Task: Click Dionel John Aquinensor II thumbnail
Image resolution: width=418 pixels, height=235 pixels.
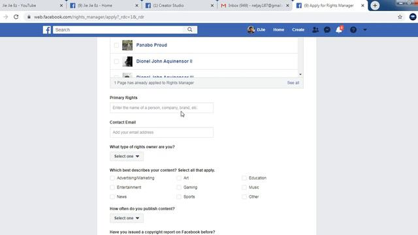Action: coord(127,61)
